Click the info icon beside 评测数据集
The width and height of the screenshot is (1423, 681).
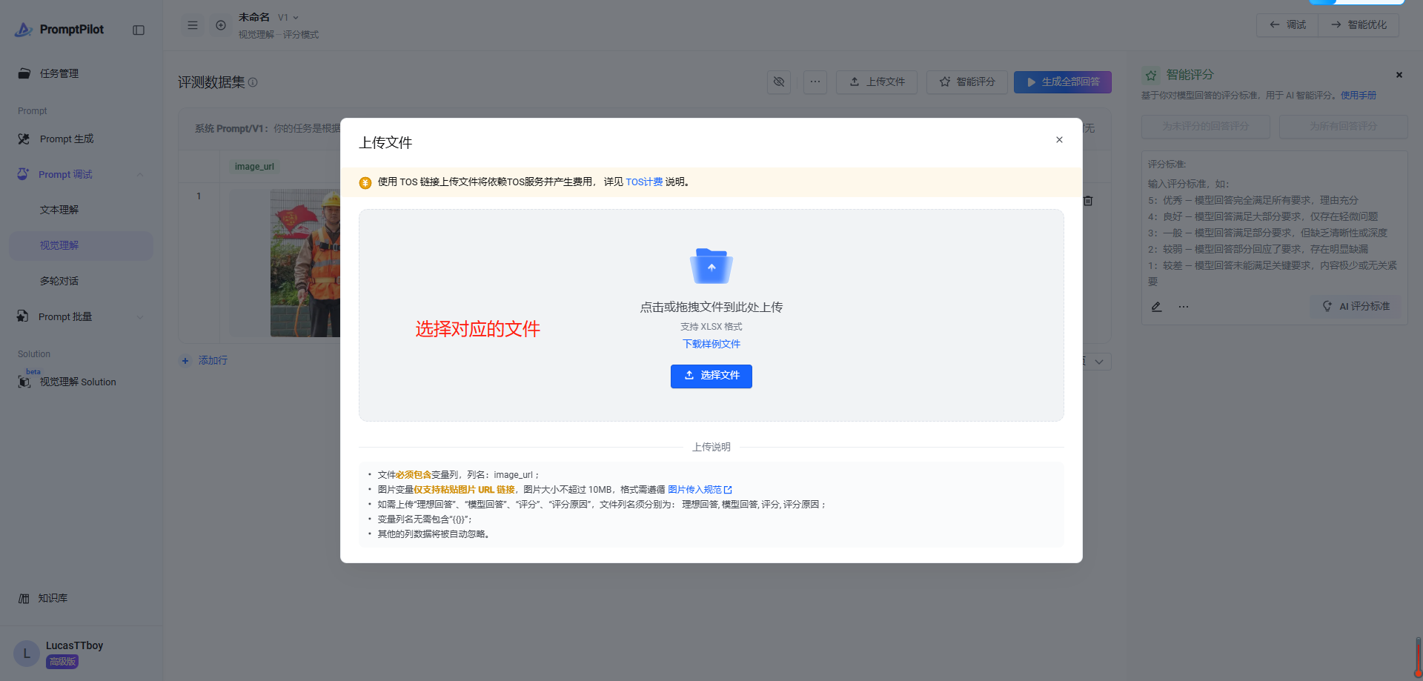tap(253, 82)
